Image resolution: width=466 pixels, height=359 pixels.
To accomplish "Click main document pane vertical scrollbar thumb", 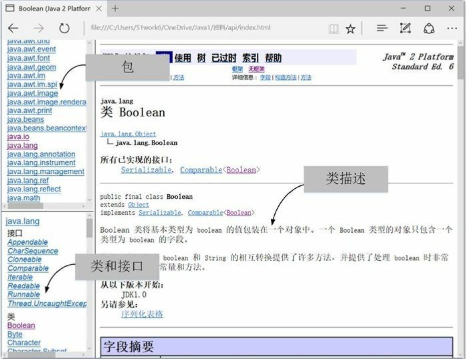I will [460, 62].
